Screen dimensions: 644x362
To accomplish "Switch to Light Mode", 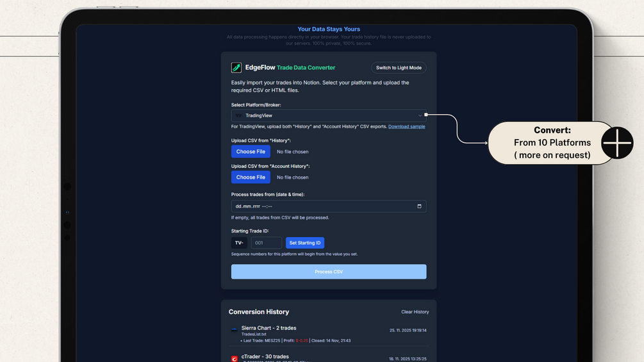I will (x=399, y=68).
